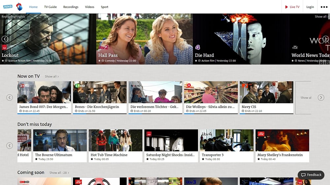Click the 3+ HD channel logo
330x185 pixels.
tap(24, 86)
